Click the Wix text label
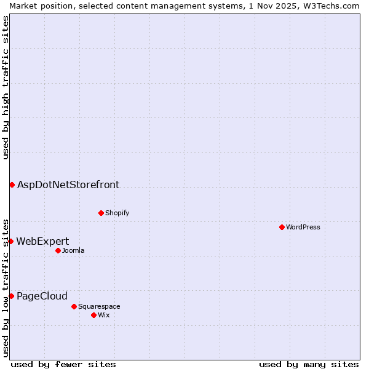Screen dimensions: 369x369 pyautogui.click(x=104, y=315)
